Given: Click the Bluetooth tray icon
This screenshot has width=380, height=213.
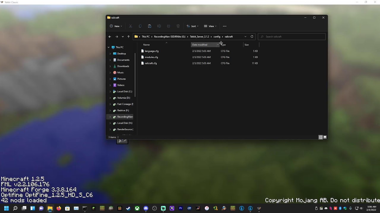Looking at the screenshot, I should [x=340, y=208].
